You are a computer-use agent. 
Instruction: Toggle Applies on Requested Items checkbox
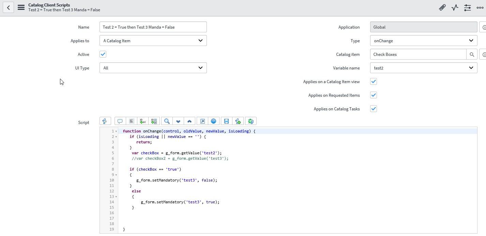[374, 95]
